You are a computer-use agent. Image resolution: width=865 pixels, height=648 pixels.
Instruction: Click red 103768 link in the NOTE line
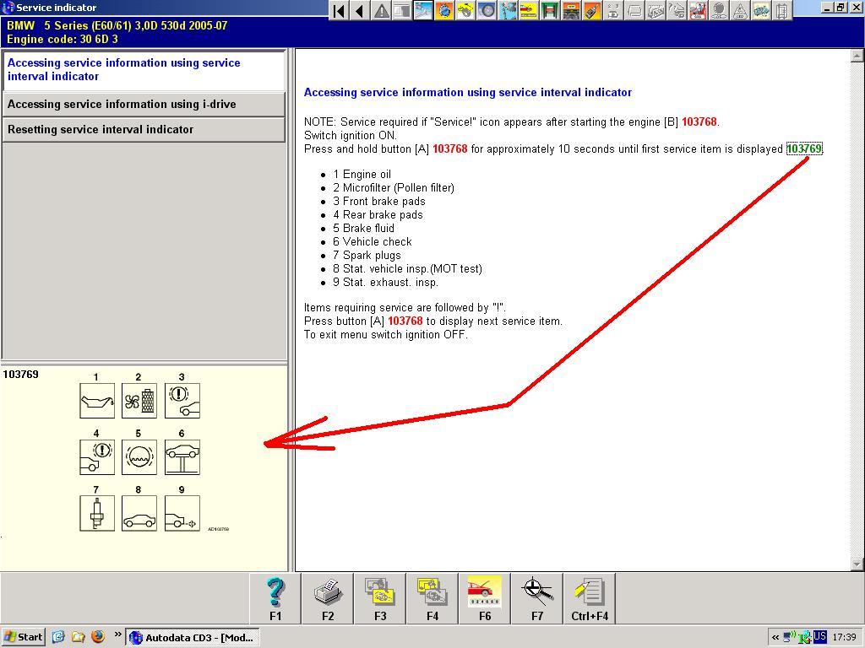[x=699, y=121]
